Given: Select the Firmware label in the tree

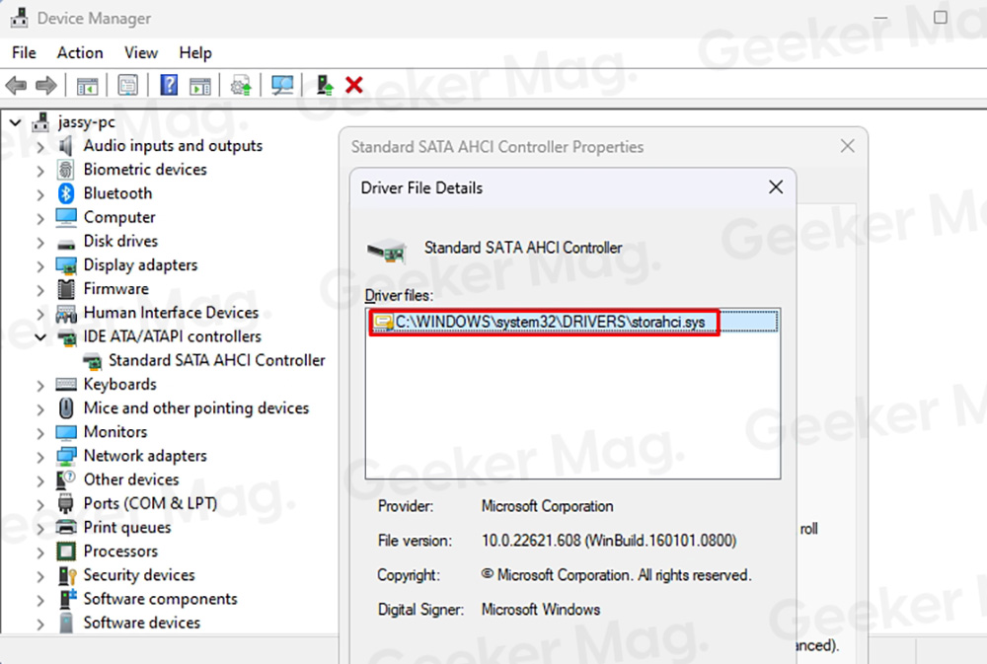Looking at the screenshot, I should click(116, 289).
